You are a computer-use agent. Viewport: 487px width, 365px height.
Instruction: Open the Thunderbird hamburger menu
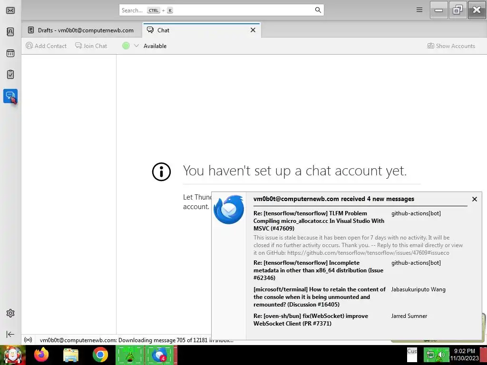(x=419, y=10)
